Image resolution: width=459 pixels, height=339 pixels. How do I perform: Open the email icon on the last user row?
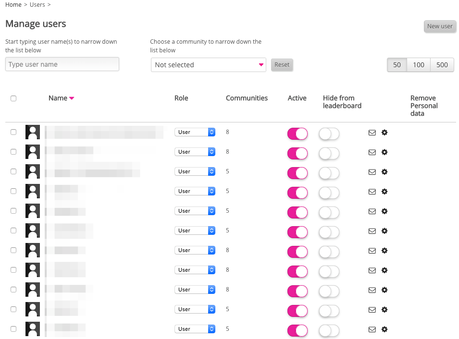tap(372, 329)
